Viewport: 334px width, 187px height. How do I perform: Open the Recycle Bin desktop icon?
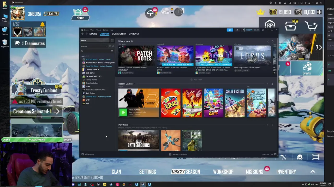click(x=5, y=43)
